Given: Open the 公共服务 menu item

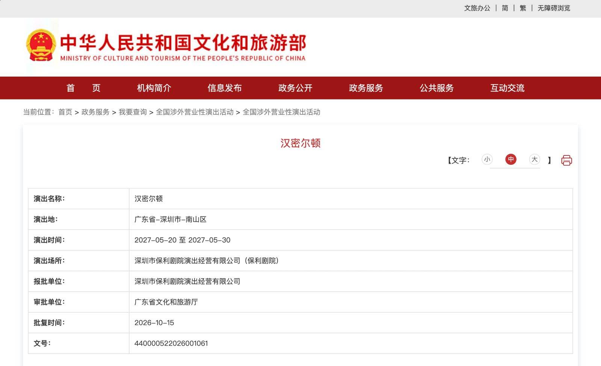Looking at the screenshot, I should 436,88.
